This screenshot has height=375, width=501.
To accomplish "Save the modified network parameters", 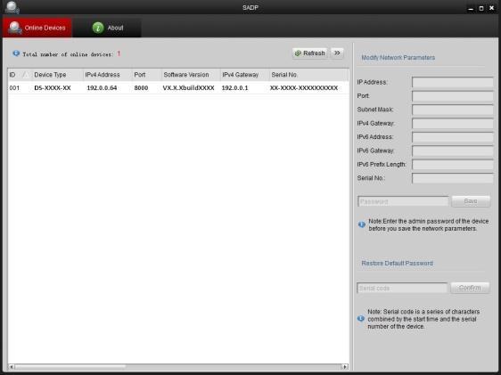I will [471, 201].
